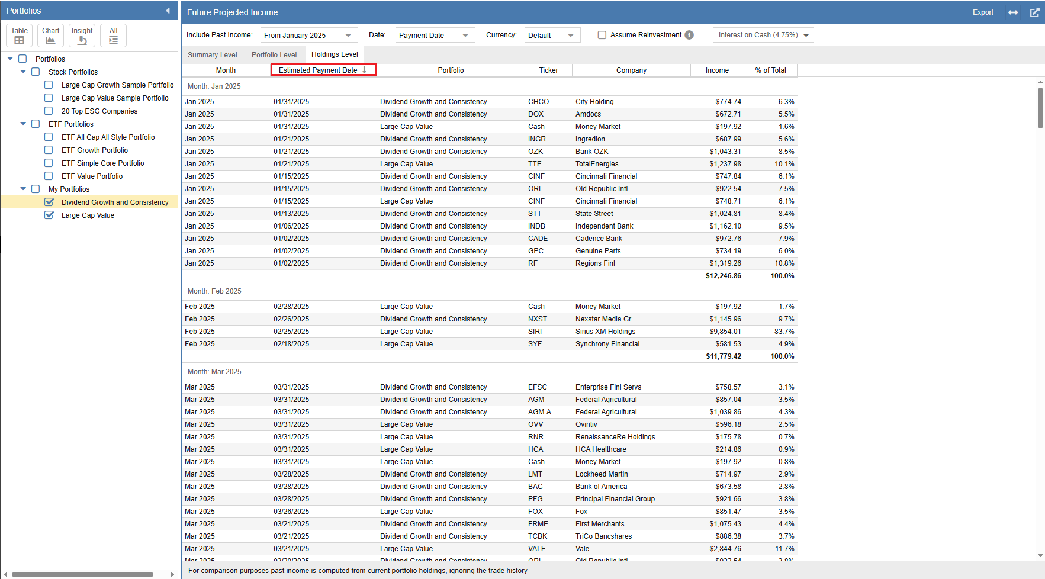Check Large Cap Value Sample Portfolio
The image size is (1045, 579).
[x=49, y=98]
